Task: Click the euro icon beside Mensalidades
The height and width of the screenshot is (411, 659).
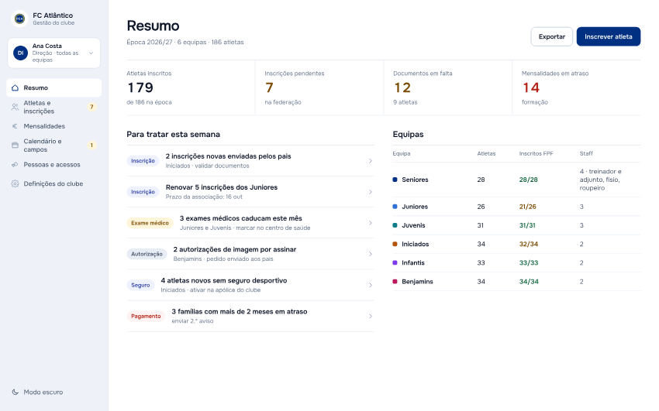Action: pyautogui.click(x=16, y=126)
